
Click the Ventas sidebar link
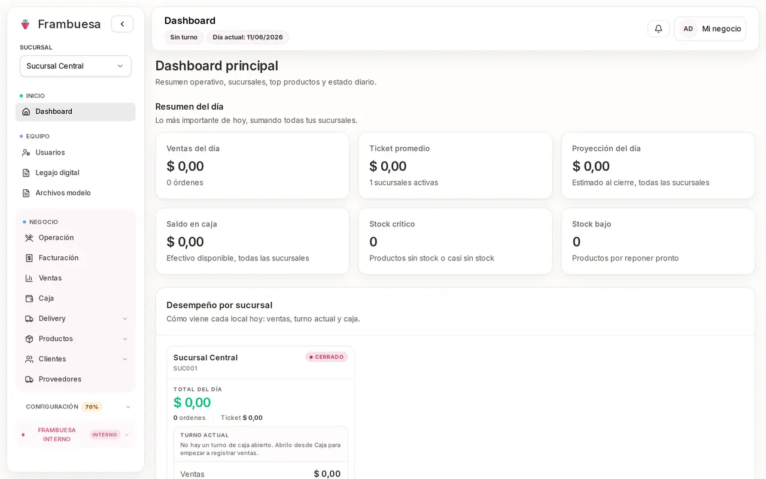(76, 278)
